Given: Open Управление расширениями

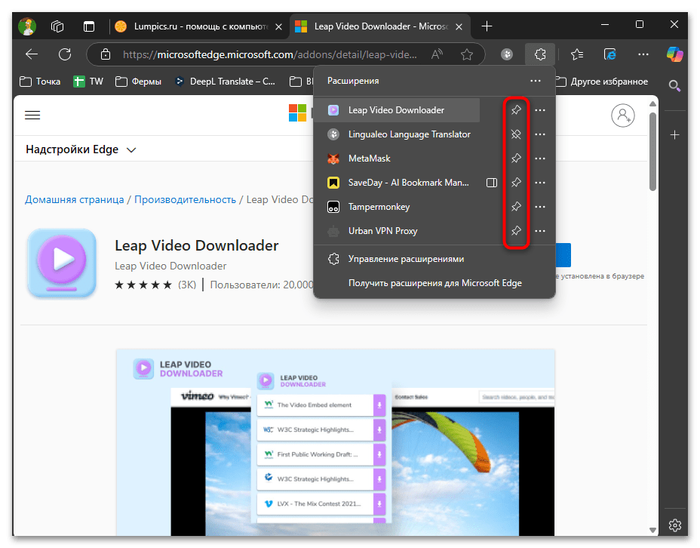Looking at the screenshot, I should pos(434,259).
